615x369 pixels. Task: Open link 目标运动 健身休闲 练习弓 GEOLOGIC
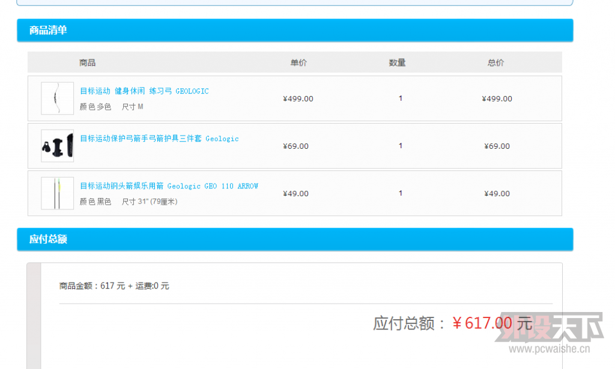[x=144, y=91]
